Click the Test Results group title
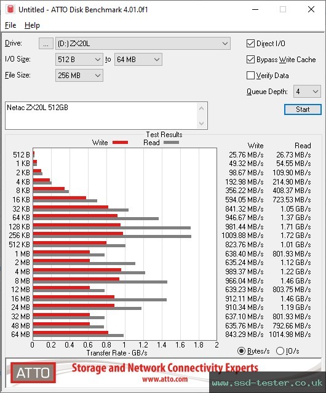The width and height of the screenshot is (326, 393). [164, 135]
